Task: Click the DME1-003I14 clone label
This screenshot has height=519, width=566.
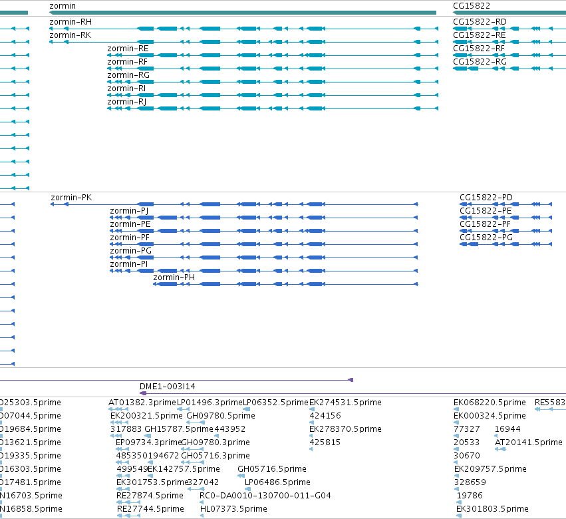Action: [x=168, y=387]
